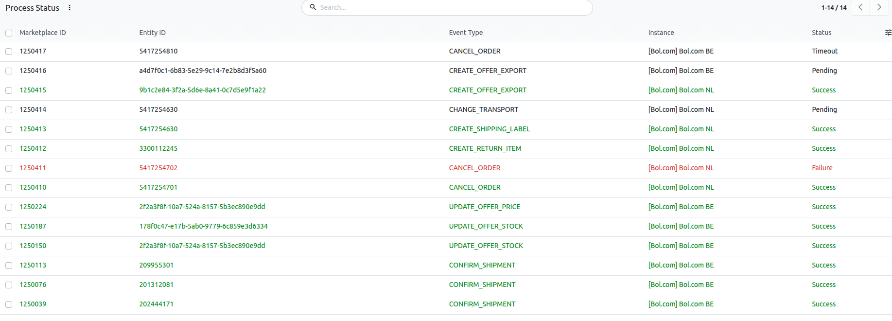Check the box for row 1250413
The width and height of the screenshot is (892, 321).
coord(9,129)
